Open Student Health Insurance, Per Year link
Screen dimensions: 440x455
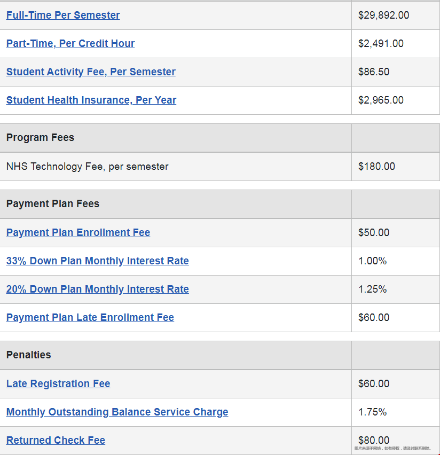(91, 100)
